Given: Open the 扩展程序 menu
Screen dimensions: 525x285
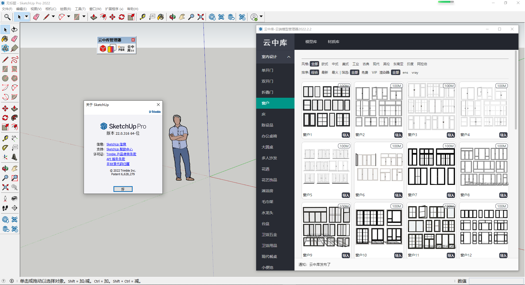Looking at the screenshot, I should pos(114,9).
